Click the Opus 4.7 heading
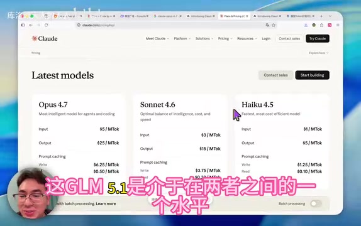This screenshot has height=226, width=361. tap(53, 105)
